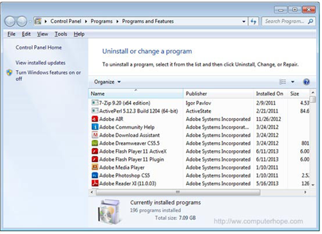Click the Adobe AIR program icon

95,119
